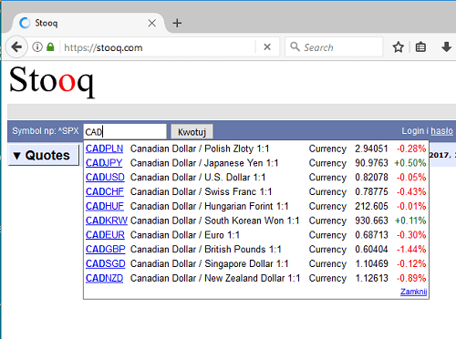Open the downloads arrow icon
Image resolution: width=456 pixels, height=339 pixels.
point(446,47)
